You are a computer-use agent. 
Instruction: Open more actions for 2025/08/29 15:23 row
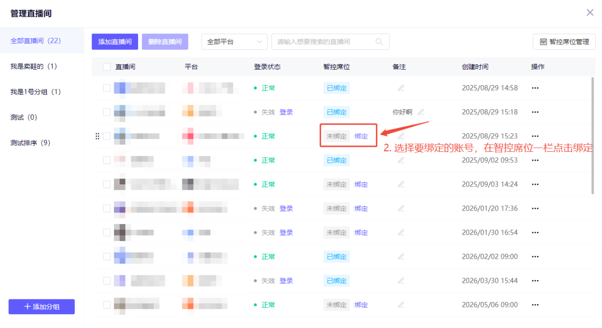535,136
